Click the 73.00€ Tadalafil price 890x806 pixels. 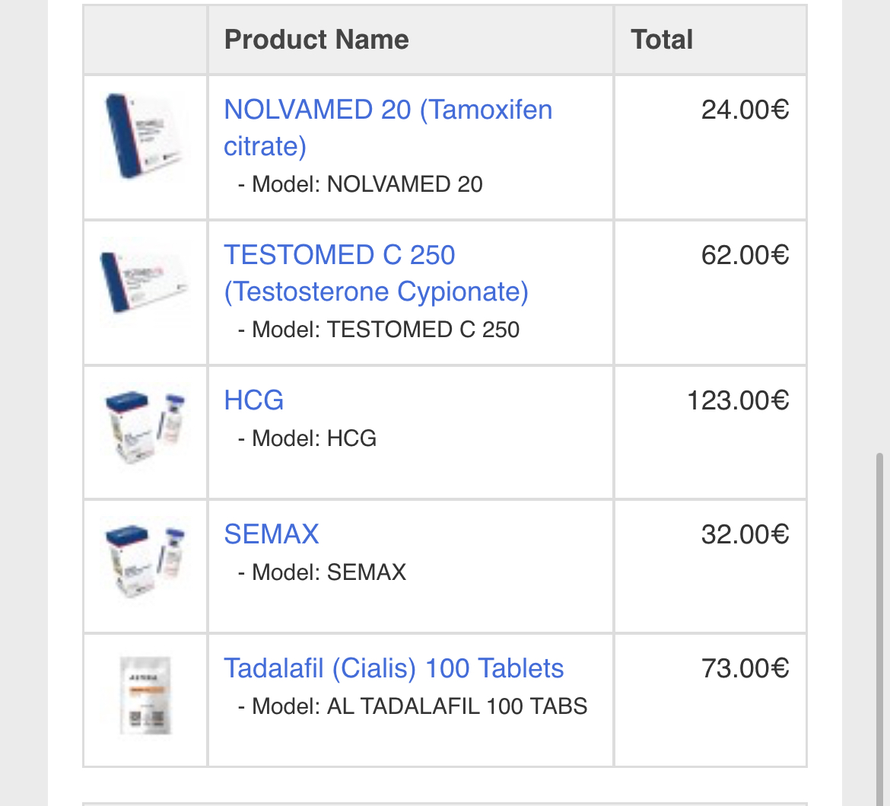pos(745,668)
